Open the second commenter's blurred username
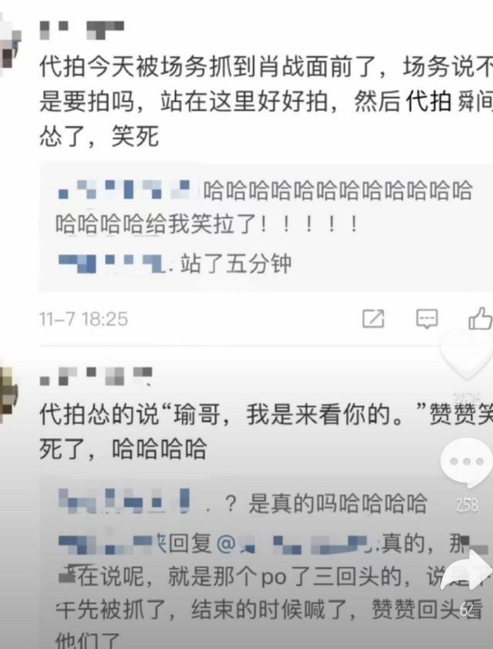 click(x=96, y=376)
